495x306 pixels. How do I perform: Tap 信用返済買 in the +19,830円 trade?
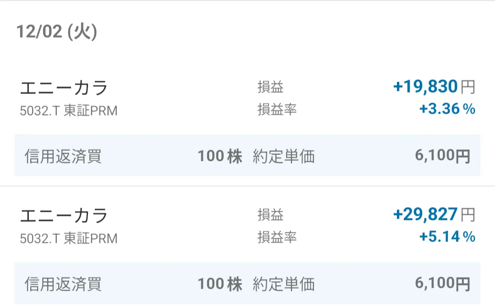point(63,157)
